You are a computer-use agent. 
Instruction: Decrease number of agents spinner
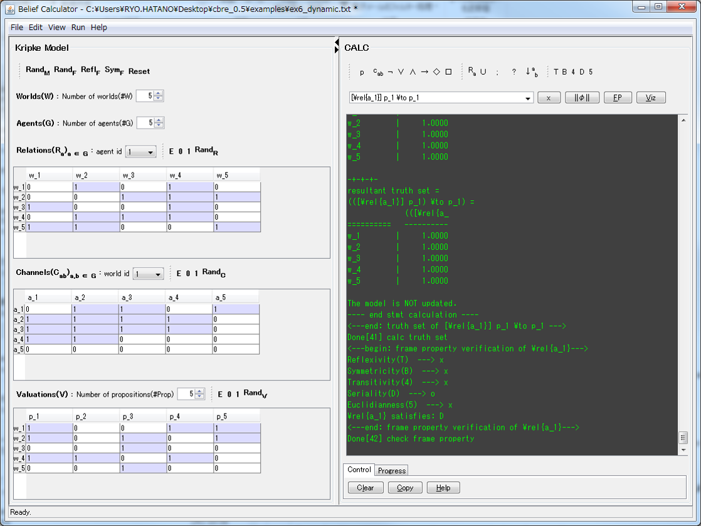(159, 126)
